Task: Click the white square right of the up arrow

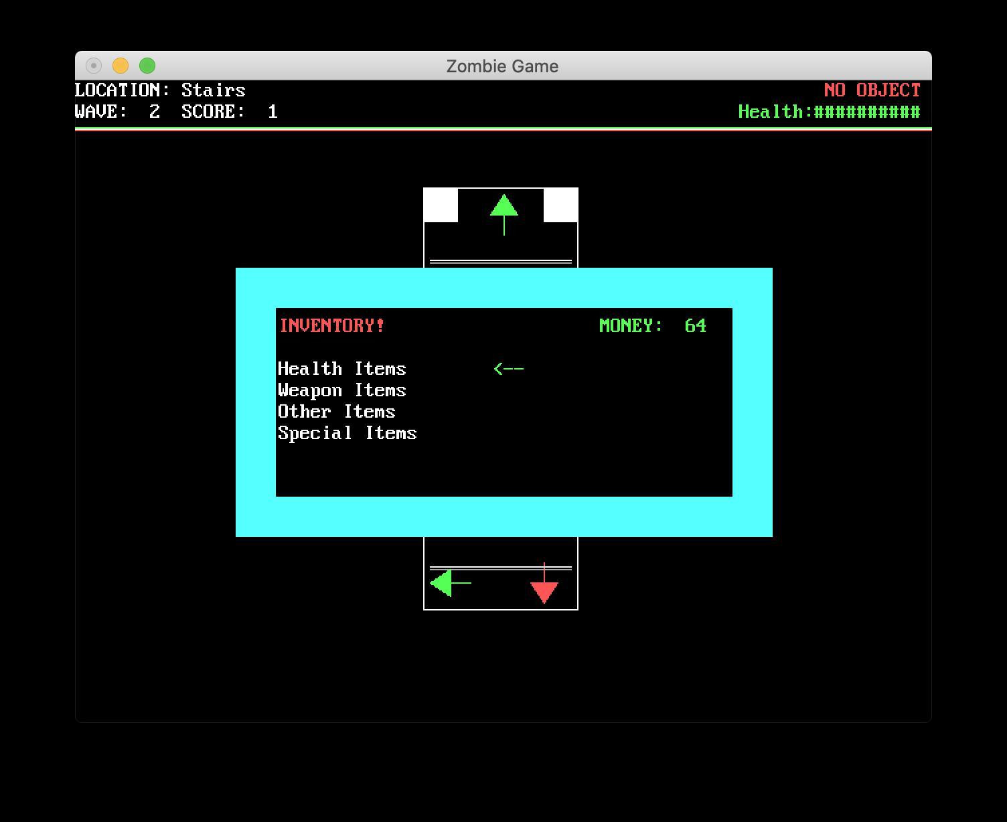Action: click(x=560, y=205)
